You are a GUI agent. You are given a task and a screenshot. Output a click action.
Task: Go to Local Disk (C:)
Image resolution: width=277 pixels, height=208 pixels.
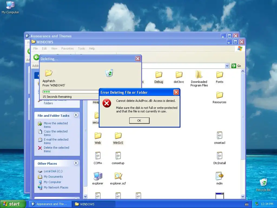pyautogui.click(x=53, y=171)
